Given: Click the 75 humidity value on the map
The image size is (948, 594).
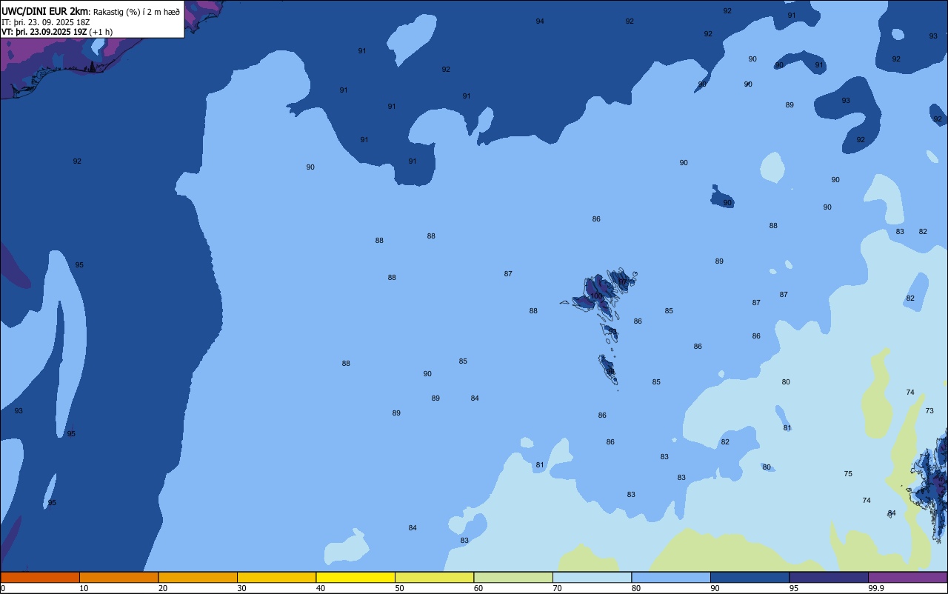Looking at the screenshot, I should pyautogui.click(x=848, y=474).
